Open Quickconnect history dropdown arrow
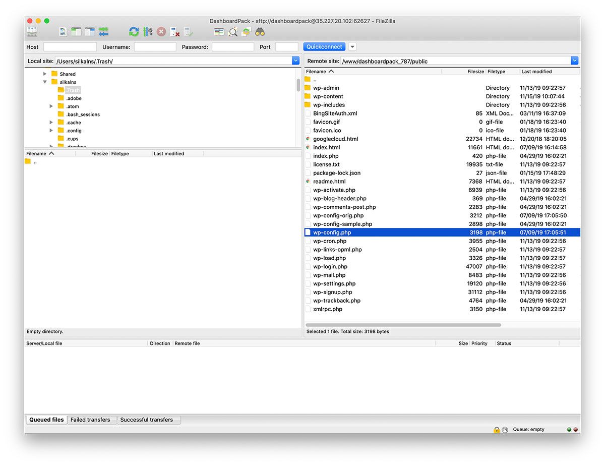Viewport: 605px width, 465px height. click(352, 47)
